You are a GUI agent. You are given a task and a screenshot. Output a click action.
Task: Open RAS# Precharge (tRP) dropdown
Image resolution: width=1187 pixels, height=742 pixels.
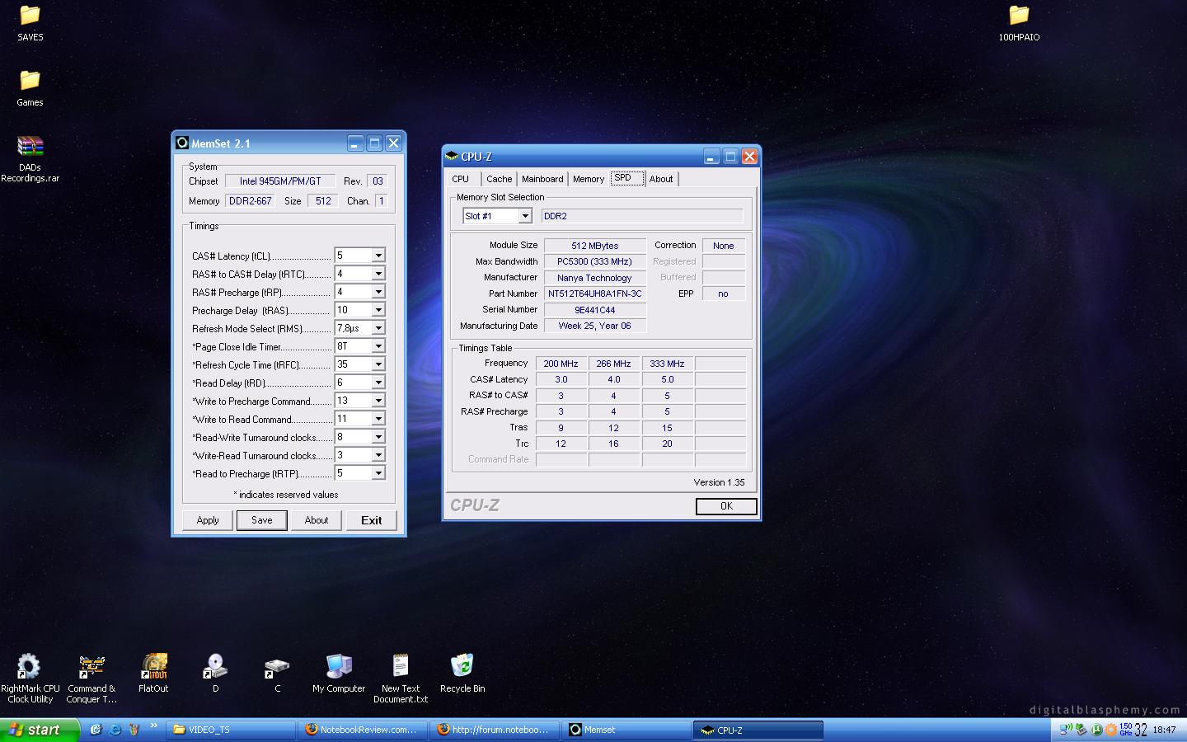378,292
